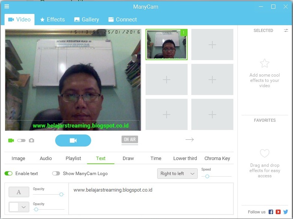Select the Image sub-tab
Image resolution: width=293 pixels, height=219 pixels.
[18, 159]
